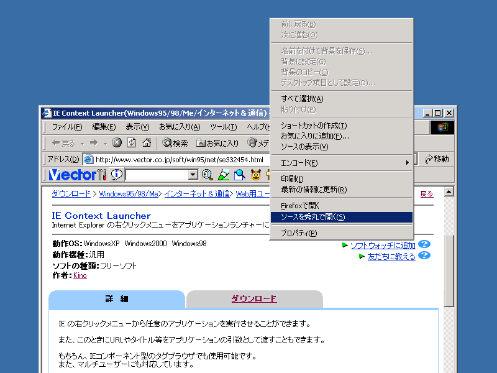
Task: Open back button history dropdown arrow
Action: (83, 144)
